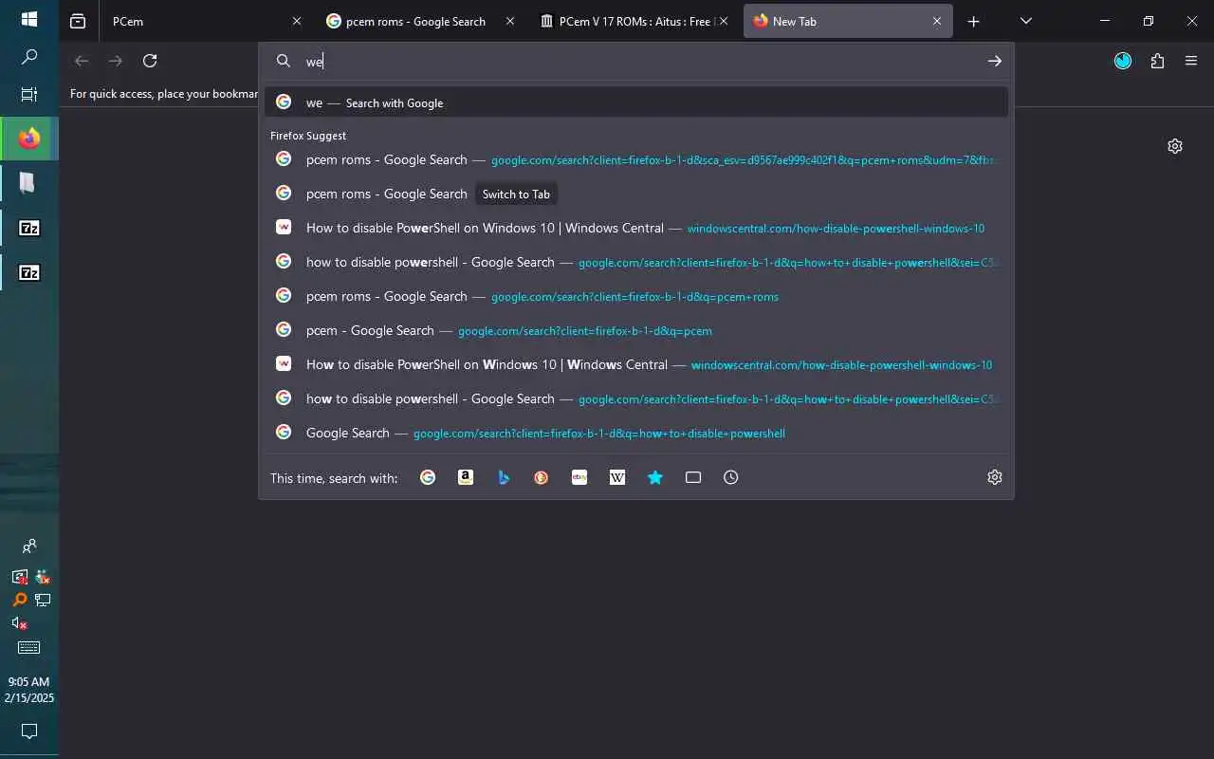Click the go arrow in the address bar
Screen dimensions: 1214x759
click(x=995, y=61)
